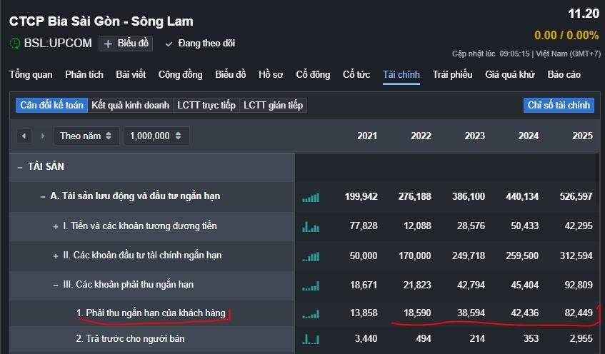Go to the Trái phiếu tab
Screen dimensions: 605x354
[x=452, y=74]
